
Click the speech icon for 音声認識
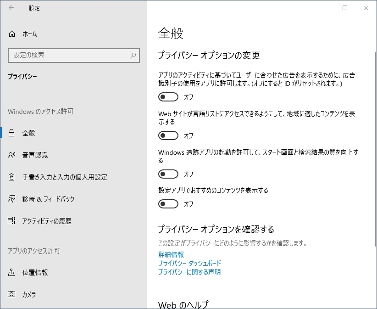click(11, 155)
